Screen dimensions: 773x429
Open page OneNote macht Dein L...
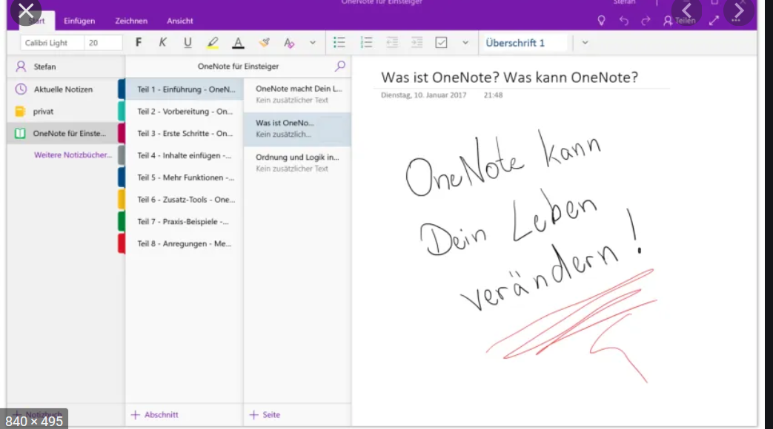coord(297,94)
